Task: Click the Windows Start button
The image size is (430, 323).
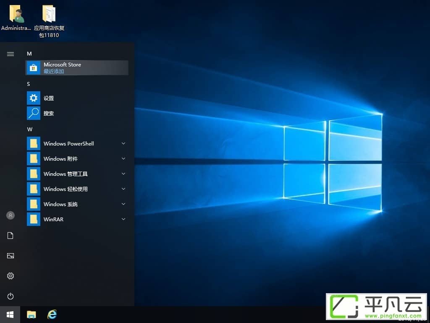Action: click(10, 315)
